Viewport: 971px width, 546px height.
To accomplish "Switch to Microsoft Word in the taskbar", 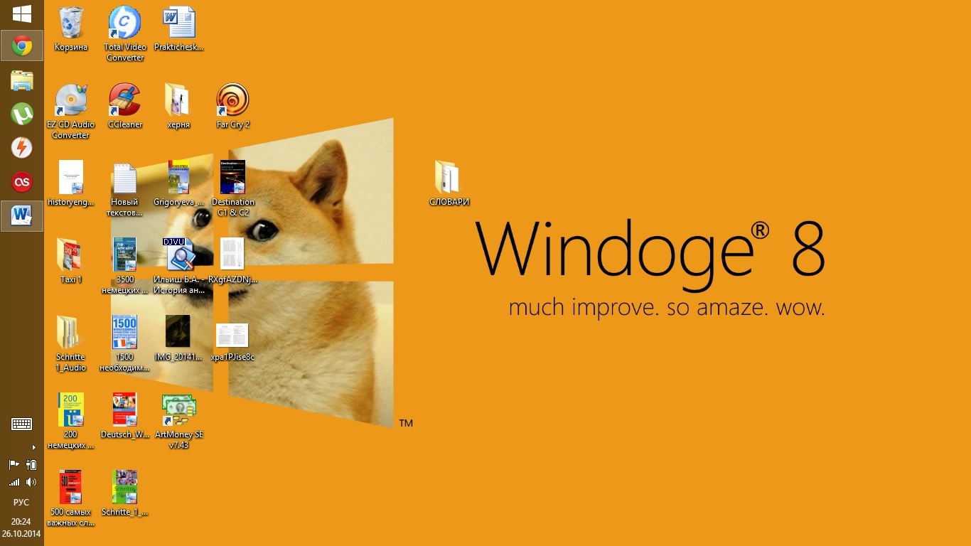I will pos(22,216).
